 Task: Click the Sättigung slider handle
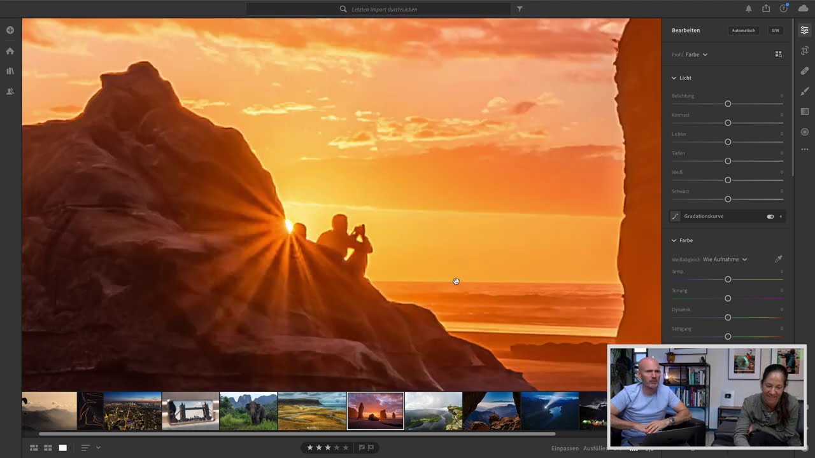pyautogui.click(x=728, y=337)
